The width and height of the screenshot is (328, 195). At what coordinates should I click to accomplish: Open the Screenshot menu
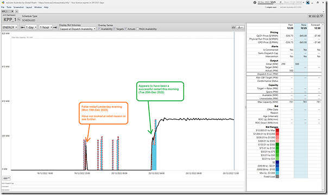(18, 7)
